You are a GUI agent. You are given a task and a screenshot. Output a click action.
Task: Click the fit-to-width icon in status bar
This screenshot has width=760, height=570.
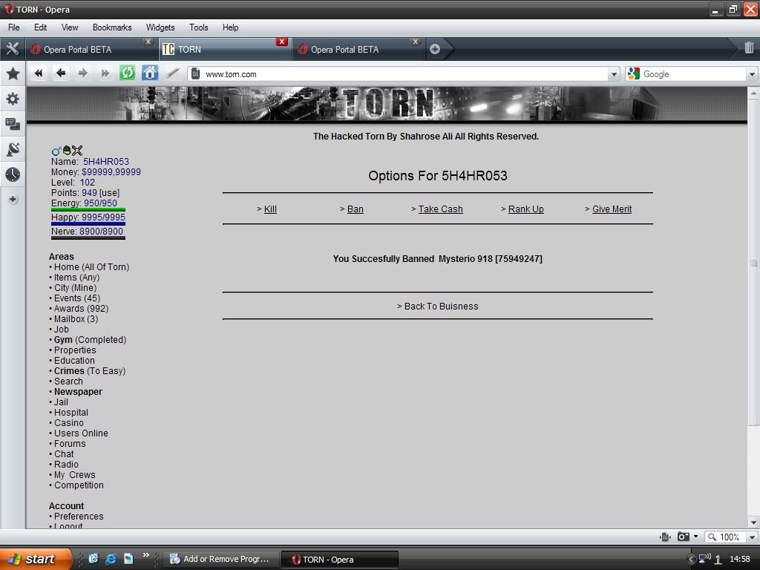(x=665, y=537)
